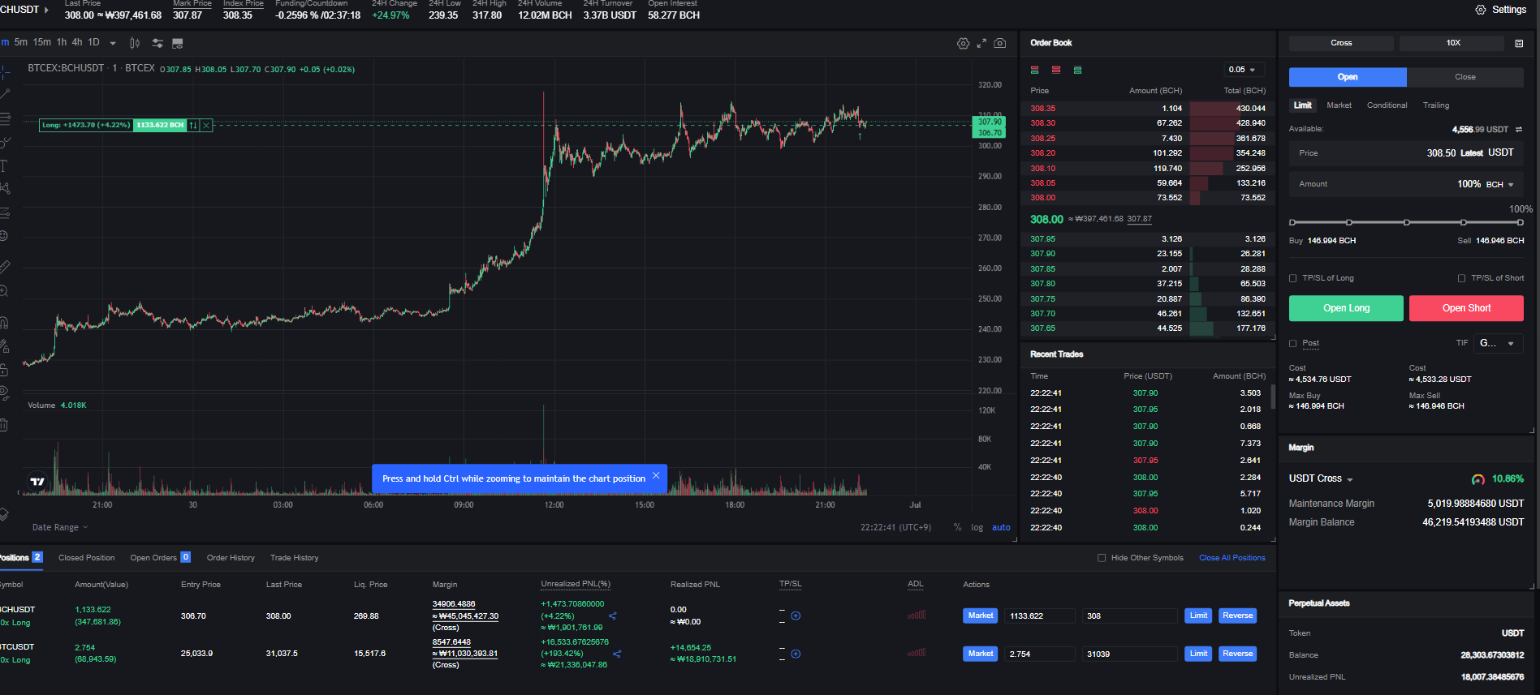1540x695 pixels.
Task: Tick the Post order checkbox
Action: [1293, 343]
